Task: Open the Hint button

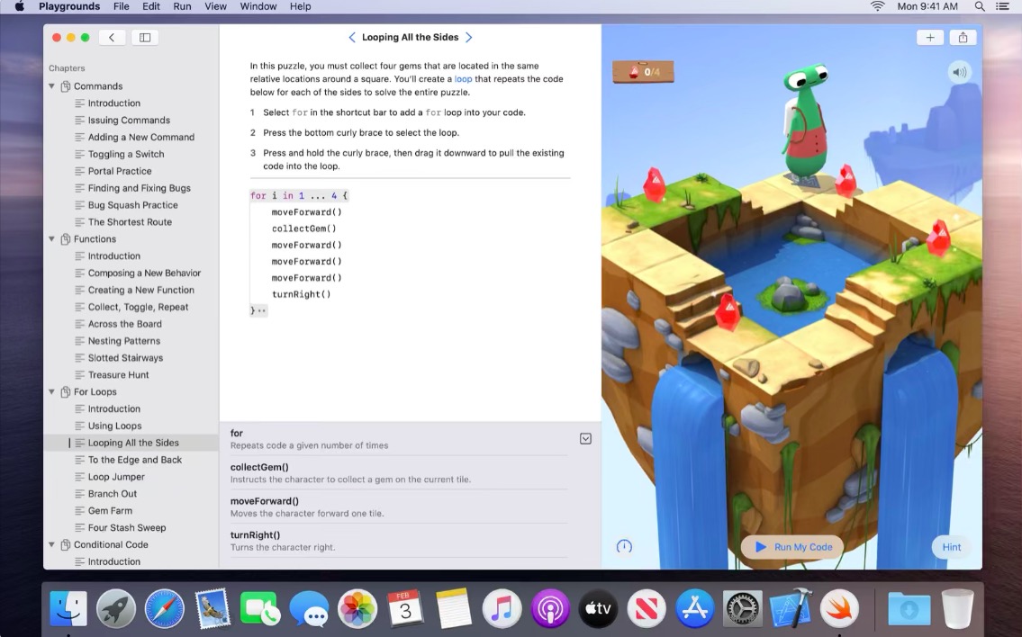Action: click(x=951, y=547)
